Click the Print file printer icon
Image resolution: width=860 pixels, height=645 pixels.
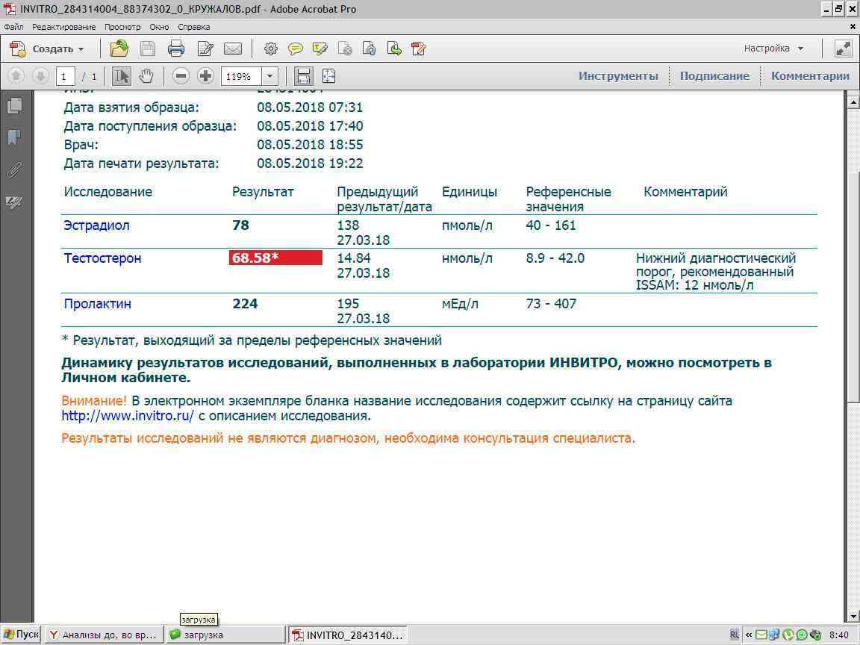[176, 49]
